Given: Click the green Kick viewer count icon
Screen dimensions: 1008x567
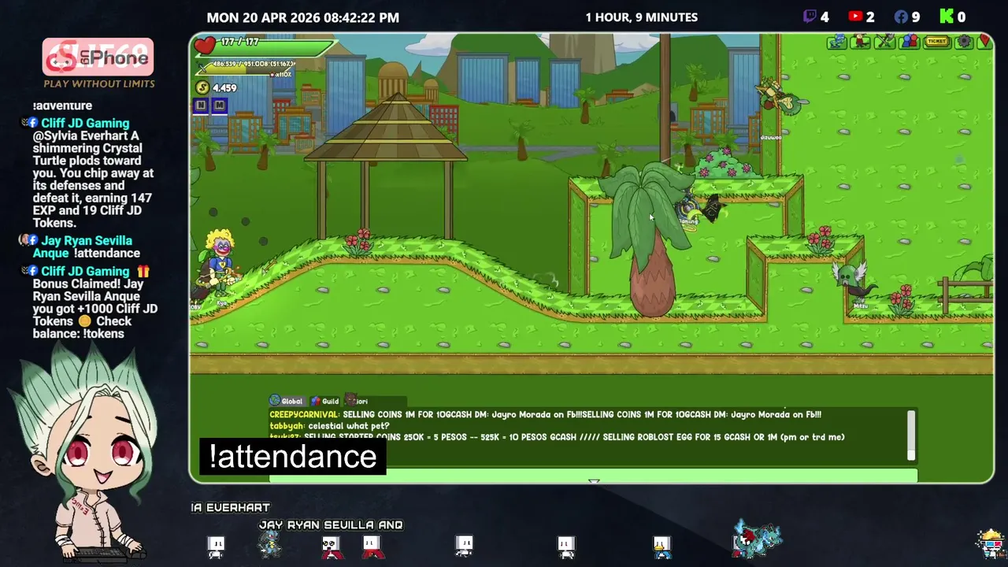Looking at the screenshot, I should (947, 17).
